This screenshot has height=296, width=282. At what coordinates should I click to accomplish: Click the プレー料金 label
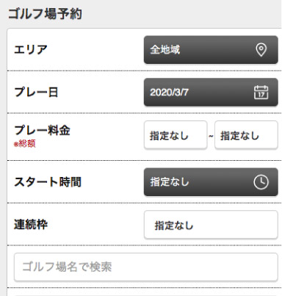pyautogui.click(x=42, y=130)
